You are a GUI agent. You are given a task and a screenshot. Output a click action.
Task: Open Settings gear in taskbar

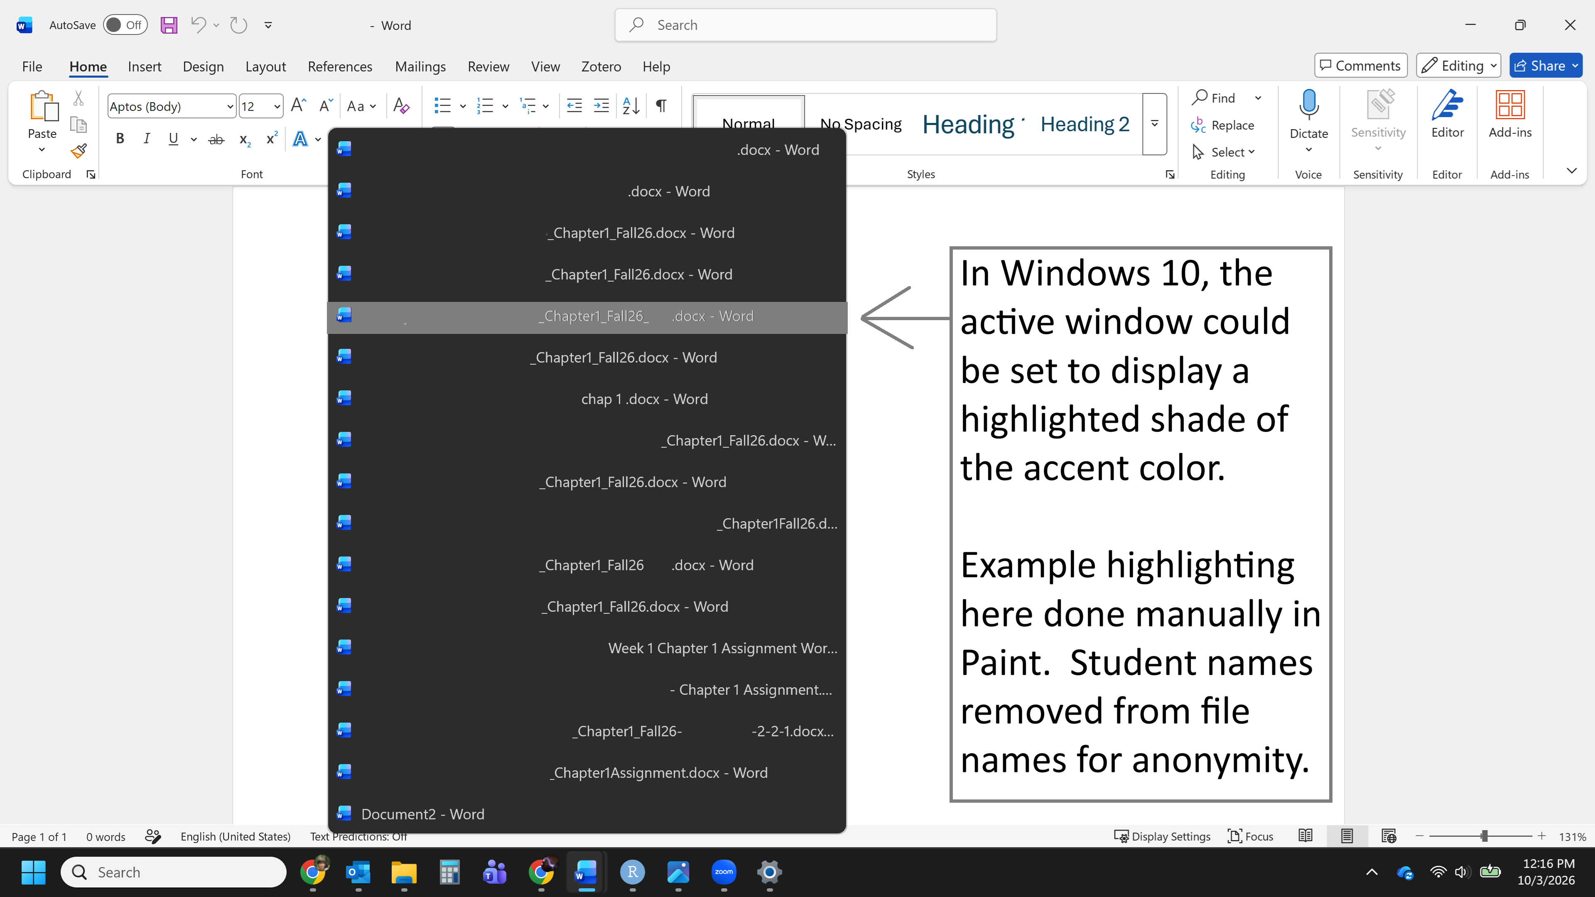tap(770, 872)
